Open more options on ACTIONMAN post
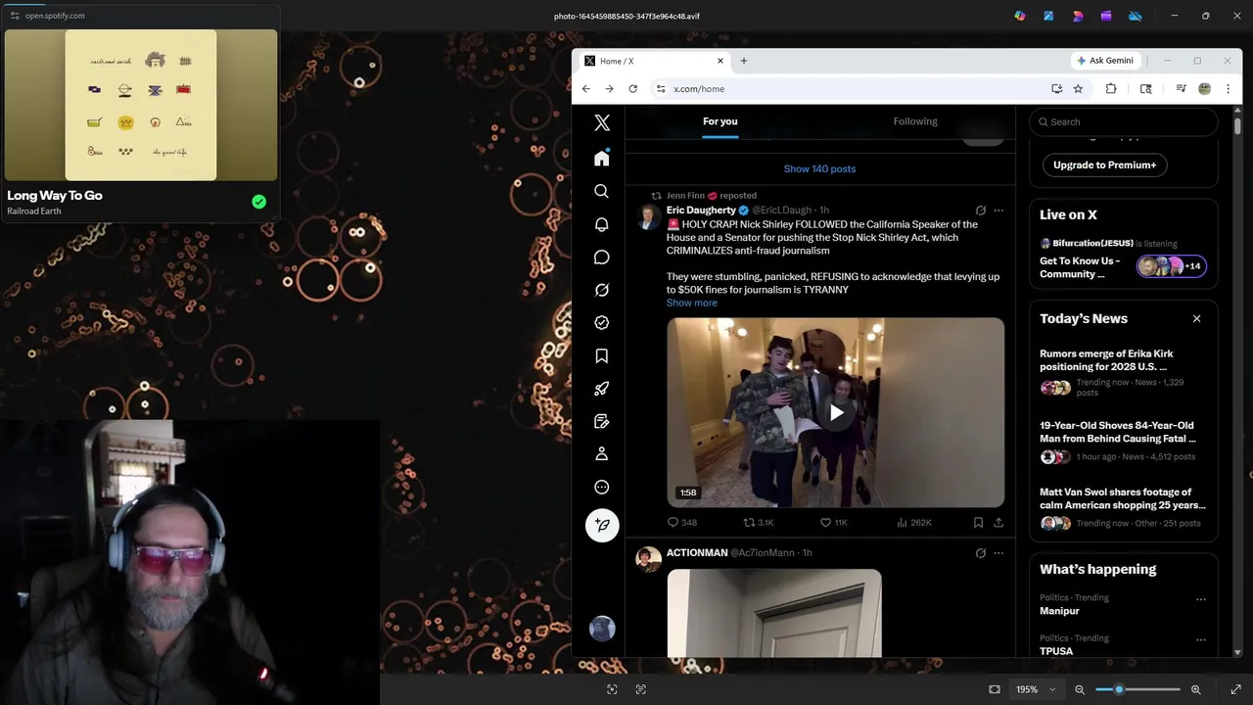 pos(998,553)
